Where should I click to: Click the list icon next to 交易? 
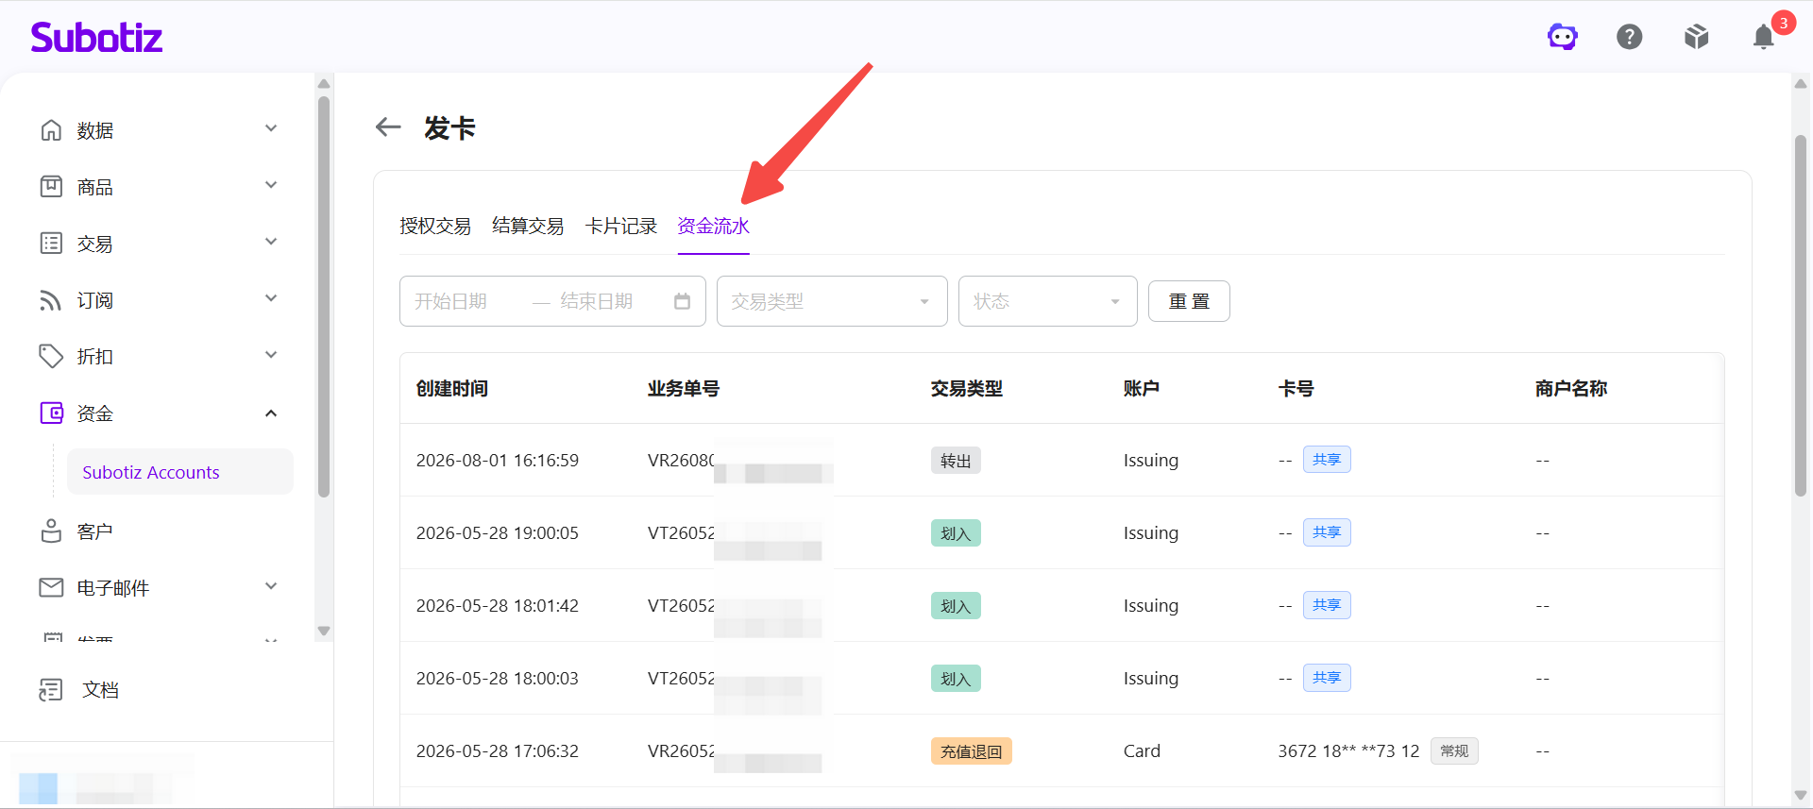click(51, 244)
